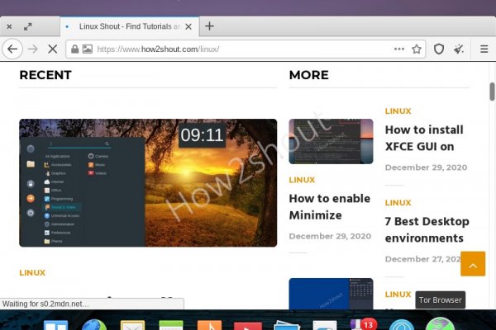
Task: Open page actions three-dot menu
Action: pyautogui.click(x=399, y=49)
